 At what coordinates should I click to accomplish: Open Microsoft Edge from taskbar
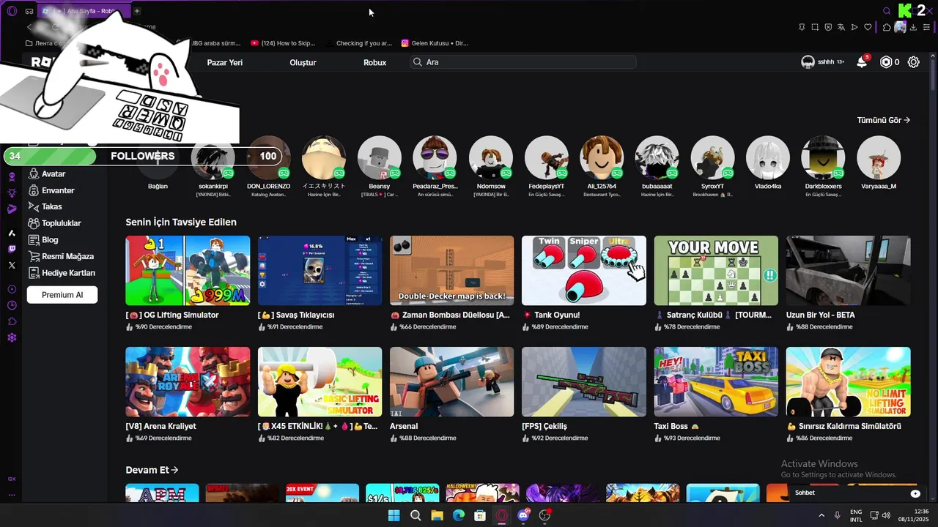point(458,515)
